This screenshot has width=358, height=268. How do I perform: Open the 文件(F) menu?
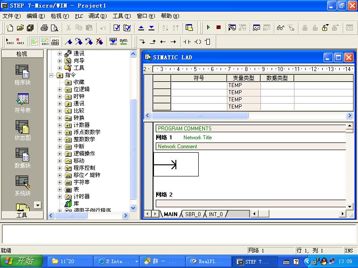12,16
